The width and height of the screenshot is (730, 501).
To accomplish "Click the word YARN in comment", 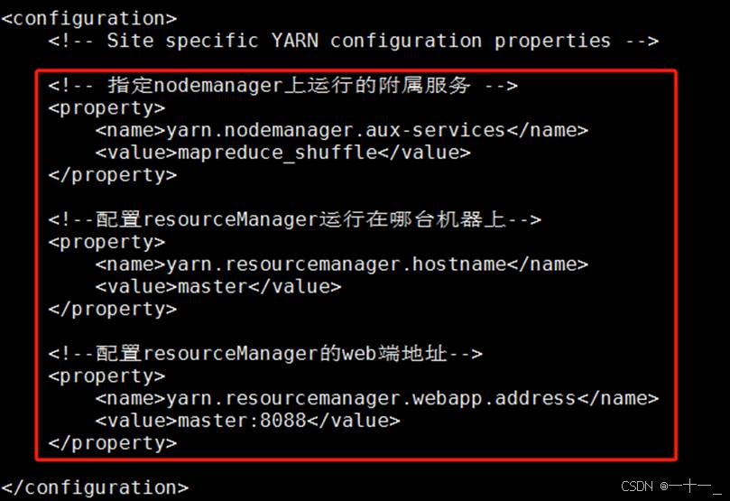I will 295,40.
